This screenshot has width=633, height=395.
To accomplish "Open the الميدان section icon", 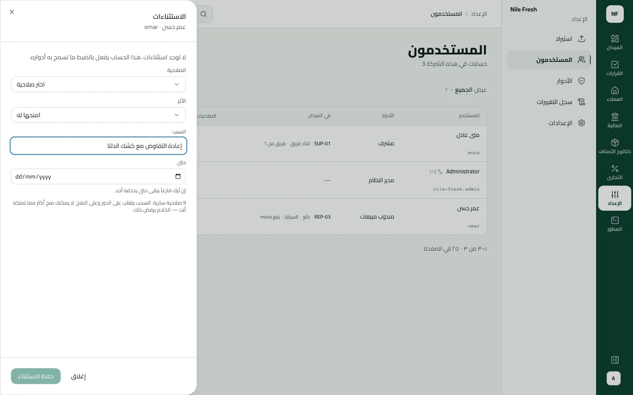I will point(615,42).
